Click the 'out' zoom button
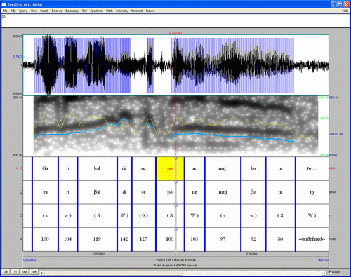The image size is (351, 277). tap(25, 272)
